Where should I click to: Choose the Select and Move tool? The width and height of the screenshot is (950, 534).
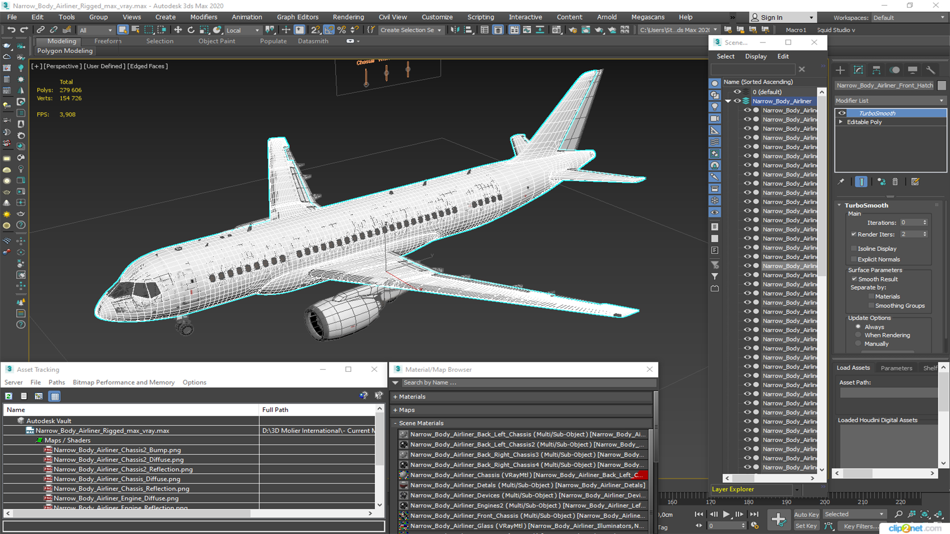[x=178, y=30]
